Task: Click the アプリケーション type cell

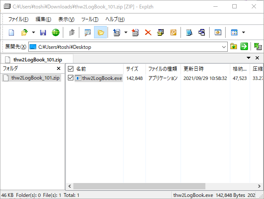Action: (163, 78)
